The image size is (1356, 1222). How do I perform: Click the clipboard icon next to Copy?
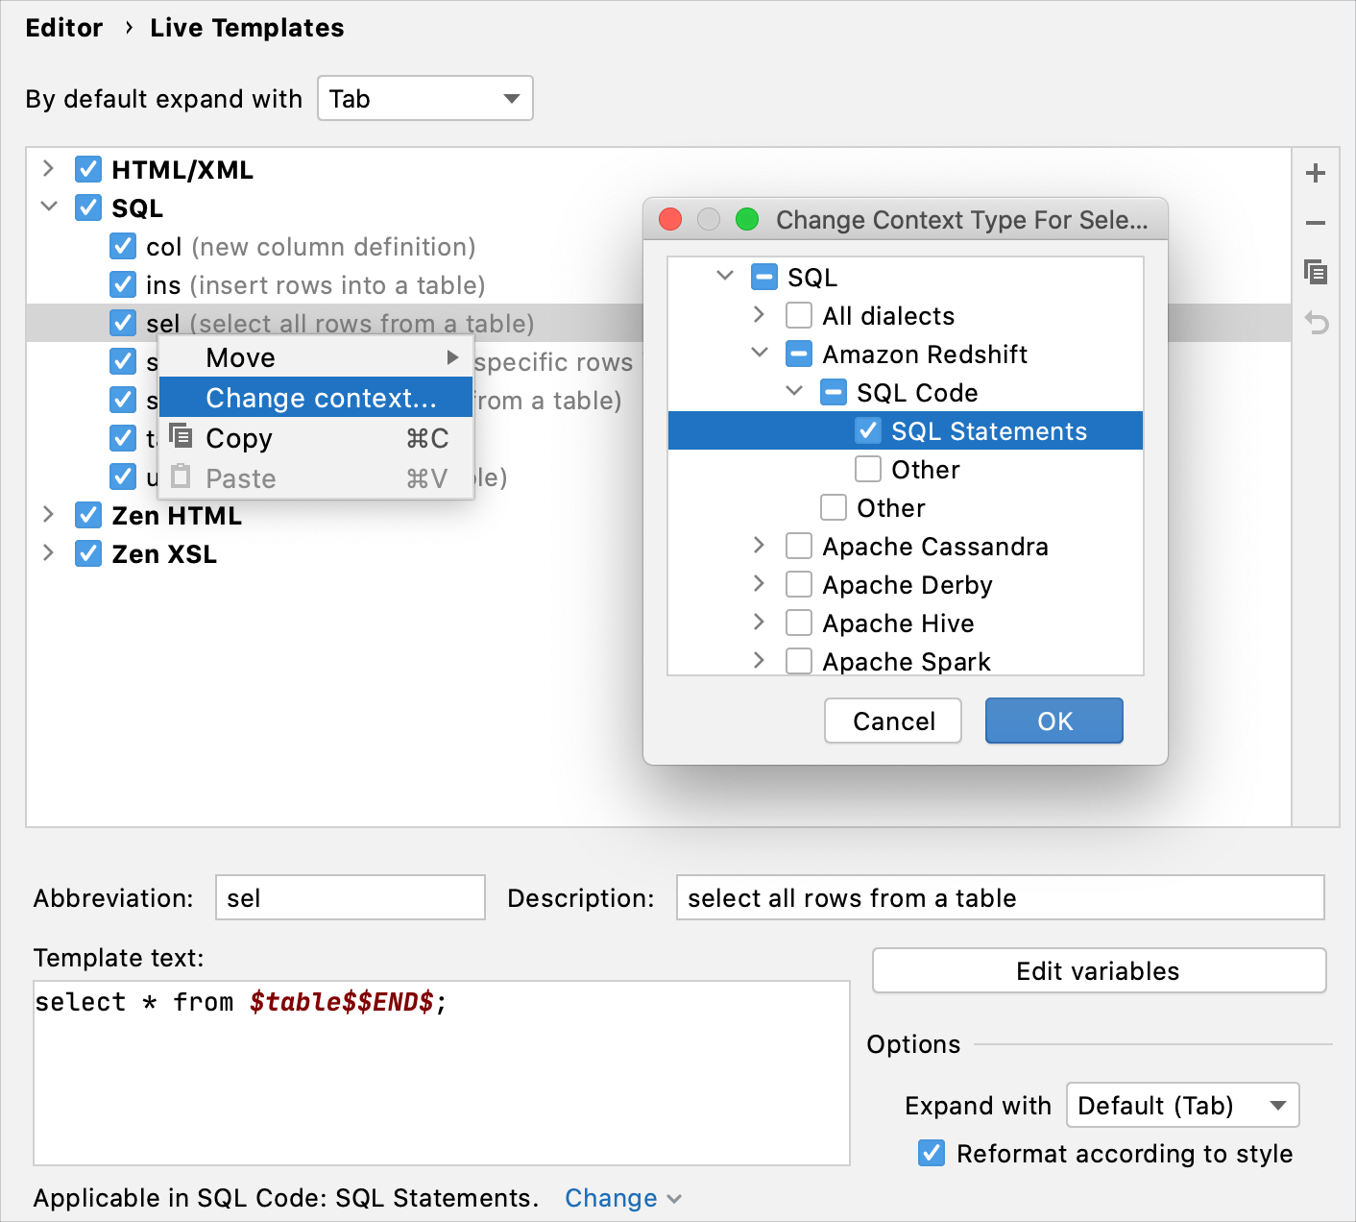[182, 437]
